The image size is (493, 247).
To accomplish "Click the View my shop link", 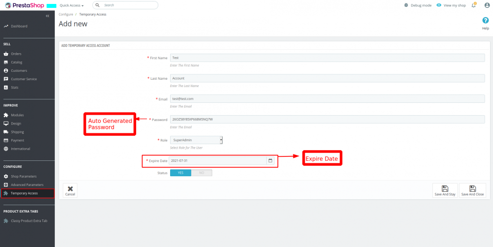I will [x=455, y=5].
